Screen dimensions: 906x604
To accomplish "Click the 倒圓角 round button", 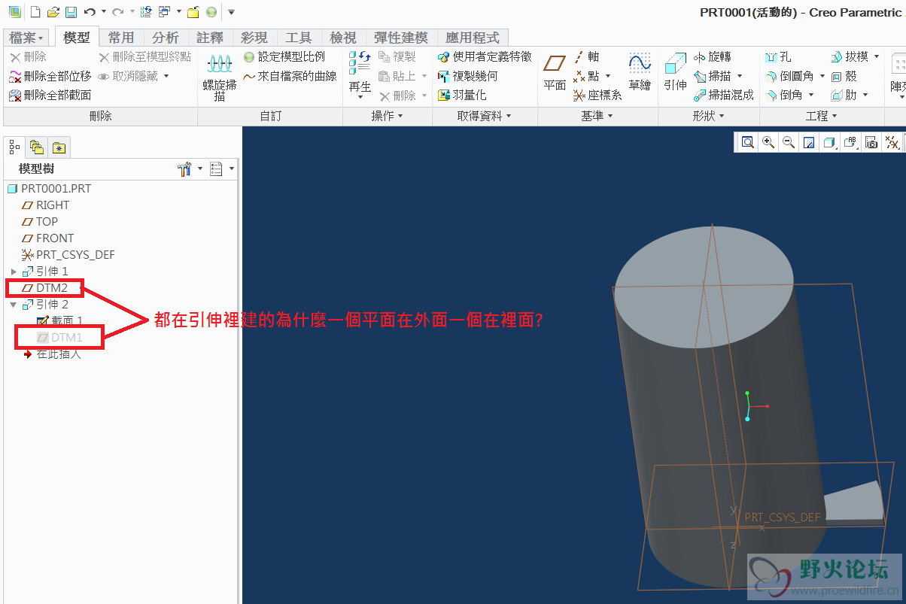I will coord(795,76).
